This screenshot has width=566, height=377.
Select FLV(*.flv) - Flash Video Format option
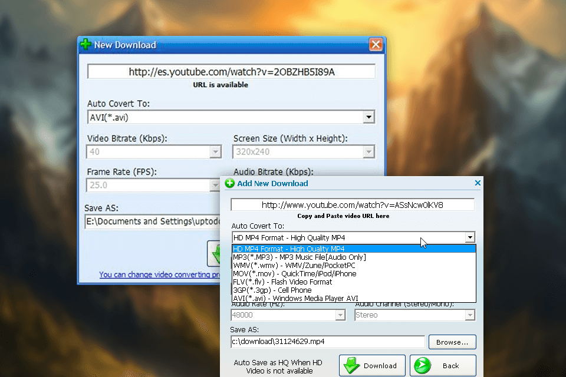[x=354, y=282]
